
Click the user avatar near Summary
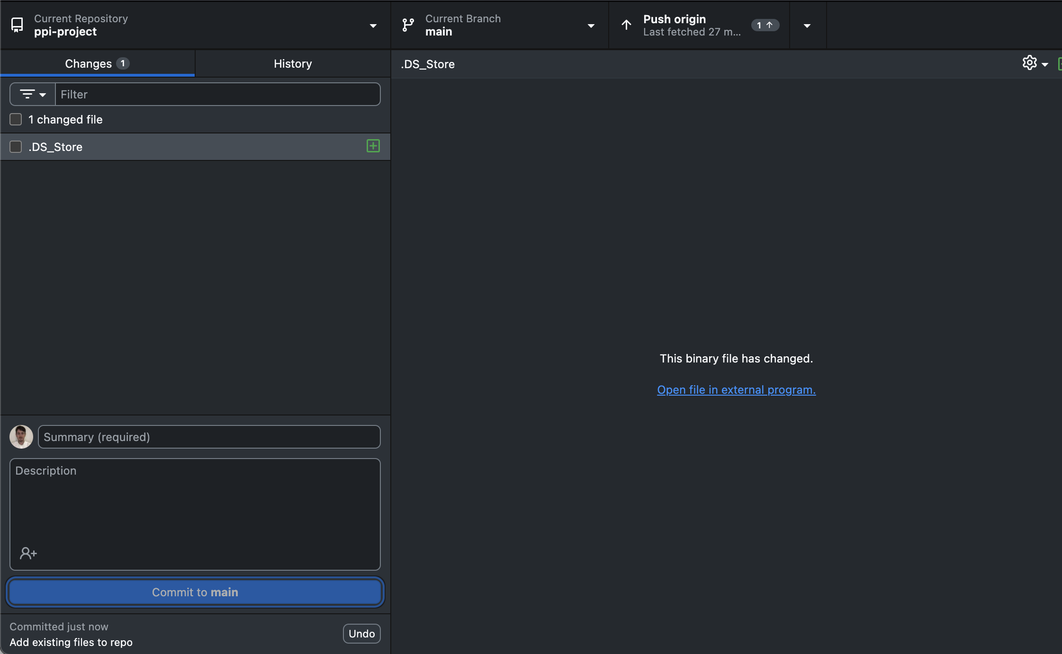tap(21, 437)
